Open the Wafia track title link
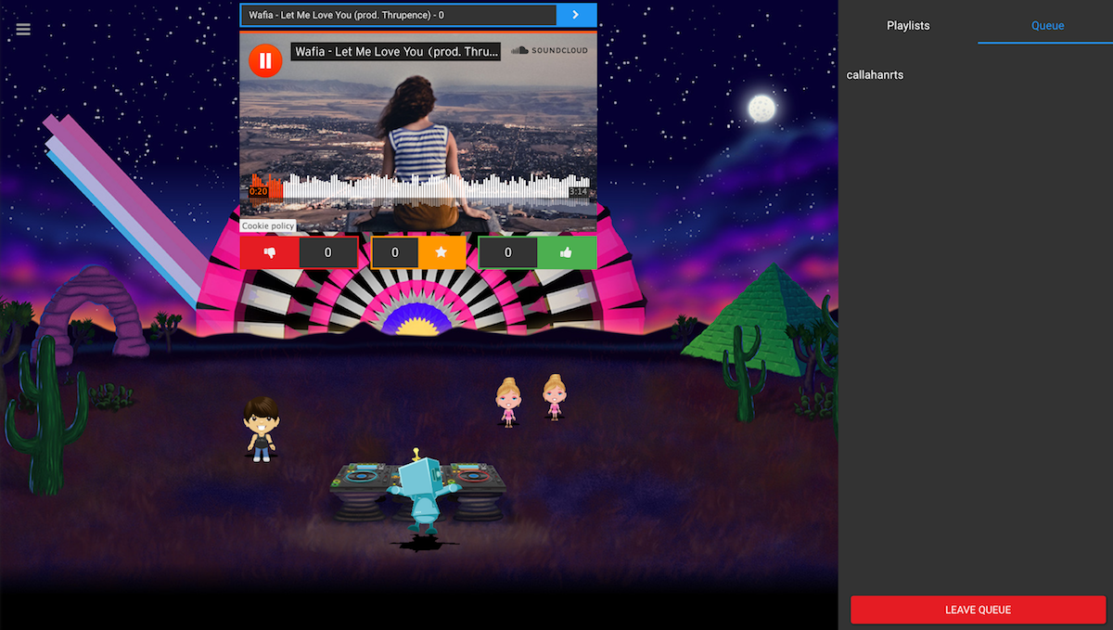Screen dimensions: 1113x630 [396, 52]
